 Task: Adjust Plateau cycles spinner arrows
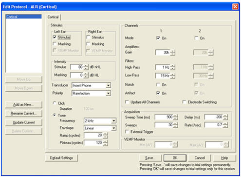click(x=105, y=143)
